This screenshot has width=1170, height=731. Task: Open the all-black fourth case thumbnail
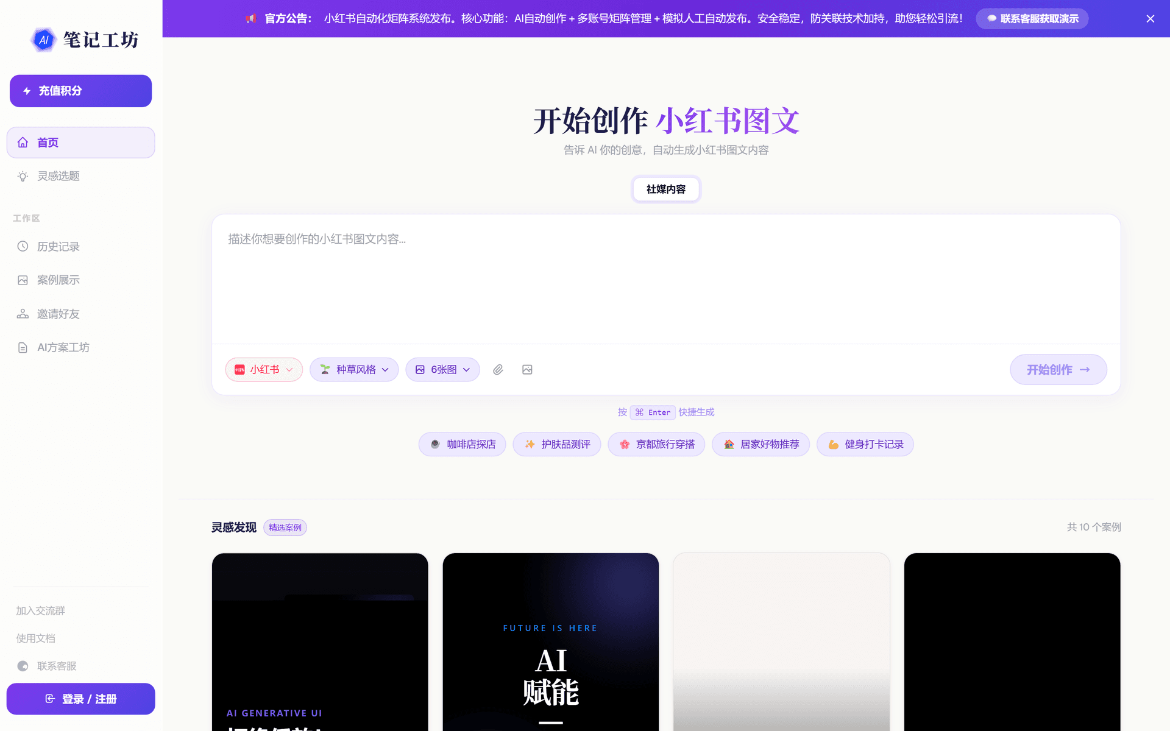(x=1012, y=642)
